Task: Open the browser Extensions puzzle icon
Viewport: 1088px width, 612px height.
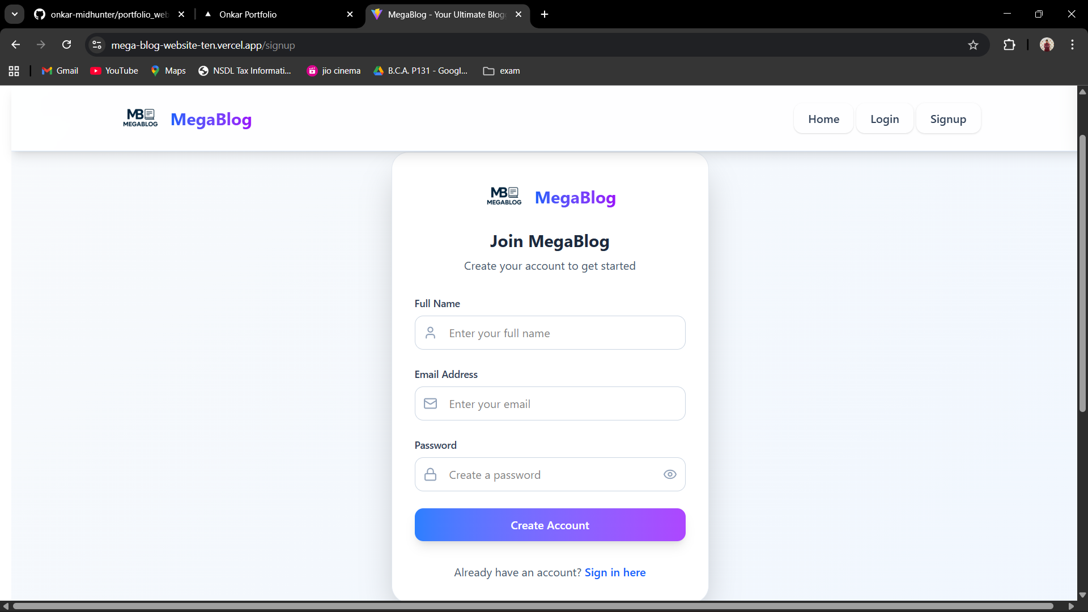Action: pyautogui.click(x=1009, y=45)
